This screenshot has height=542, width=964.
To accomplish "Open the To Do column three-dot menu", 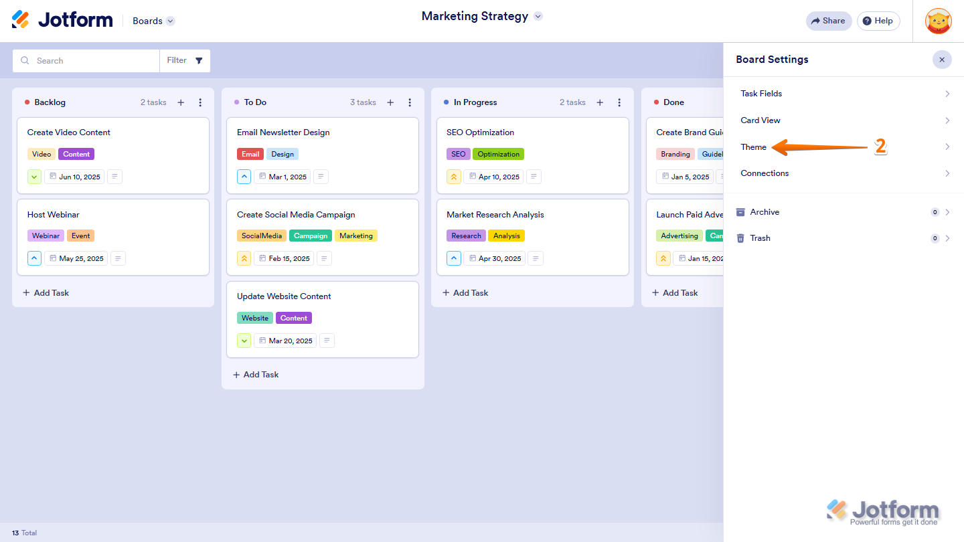I will 410,102.
